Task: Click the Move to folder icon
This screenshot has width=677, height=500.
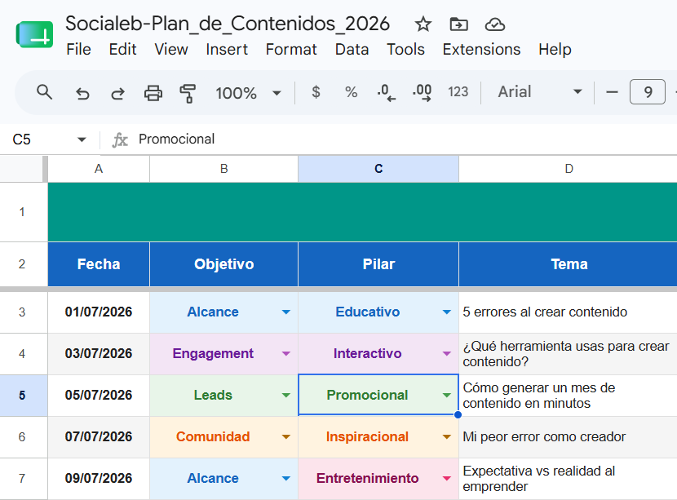Action: [x=458, y=24]
